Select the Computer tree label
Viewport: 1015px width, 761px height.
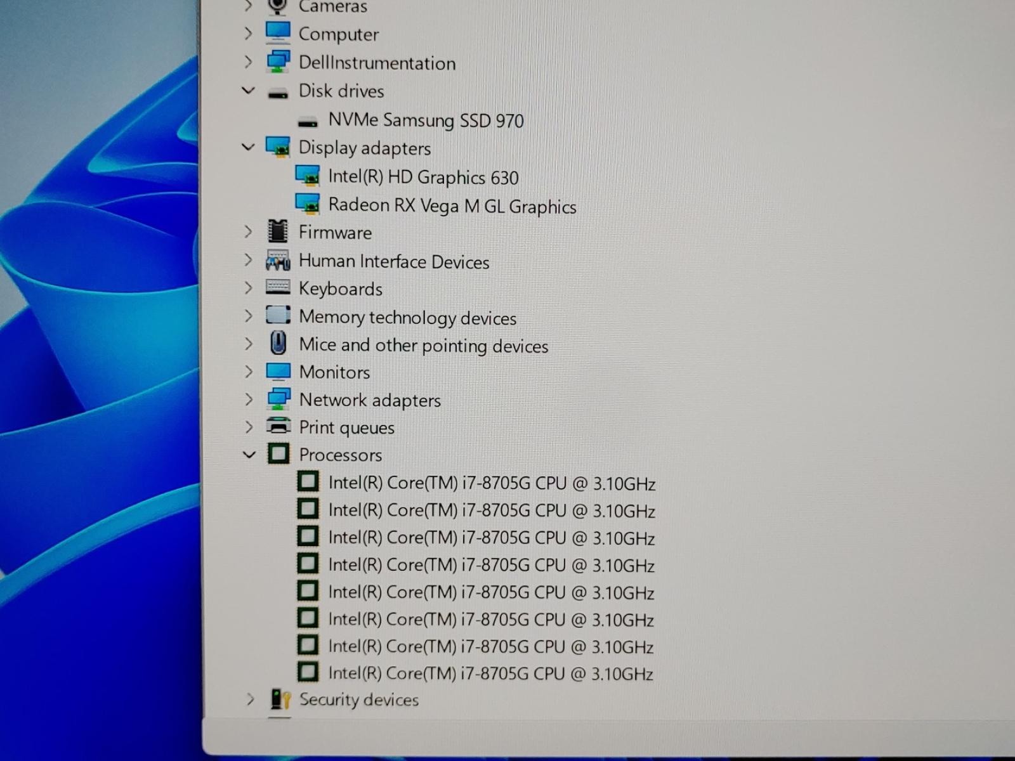tap(339, 34)
